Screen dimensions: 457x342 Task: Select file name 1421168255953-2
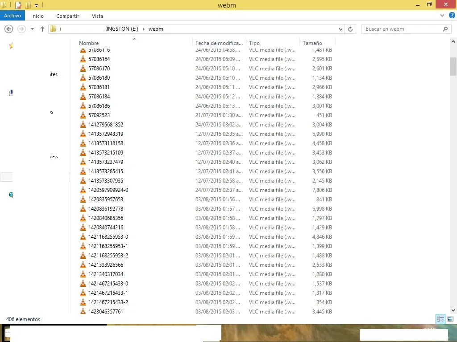[x=108, y=255]
